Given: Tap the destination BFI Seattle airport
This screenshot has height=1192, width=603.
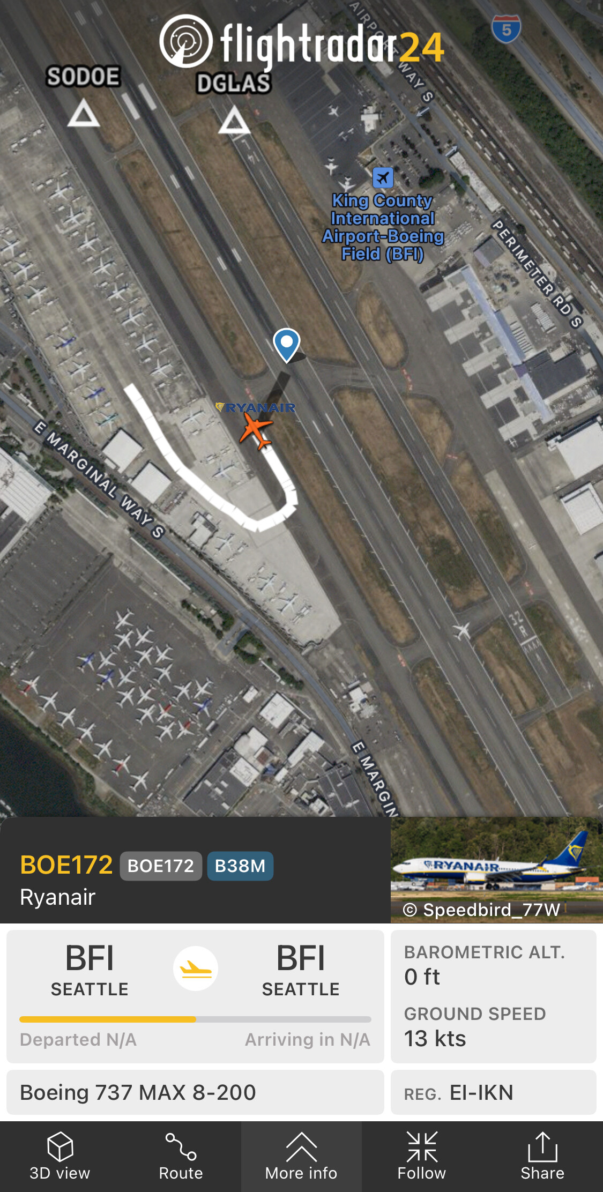Looking at the screenshot, I should coord(301,970).
